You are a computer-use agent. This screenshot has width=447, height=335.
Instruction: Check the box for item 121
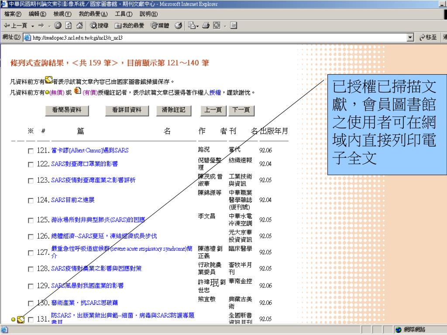coord(31,151)
